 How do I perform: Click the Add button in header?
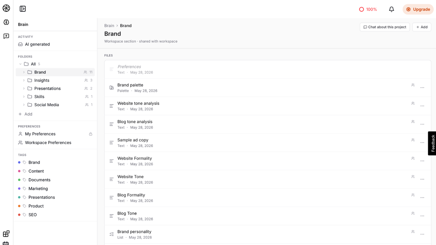click(422, 27)
